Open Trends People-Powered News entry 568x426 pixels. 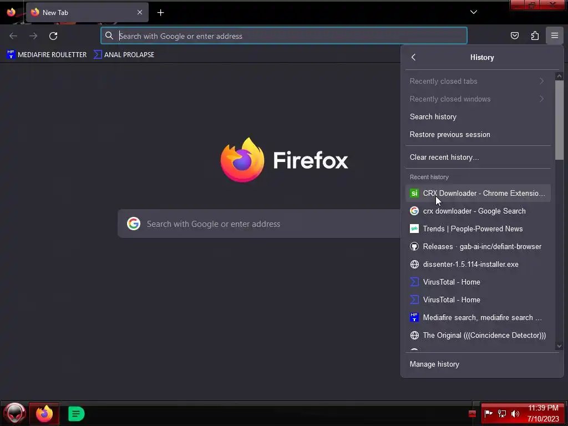[478, 229]
